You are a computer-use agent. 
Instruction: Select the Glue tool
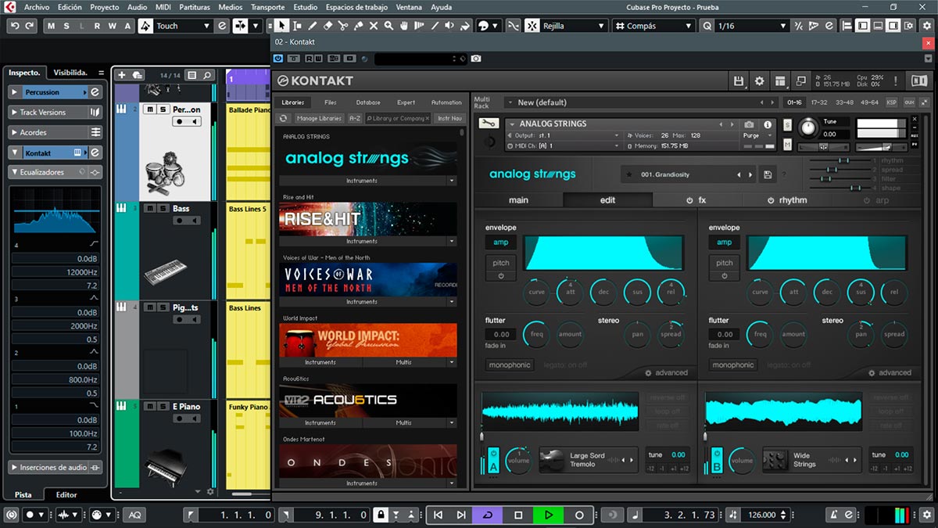359,26
